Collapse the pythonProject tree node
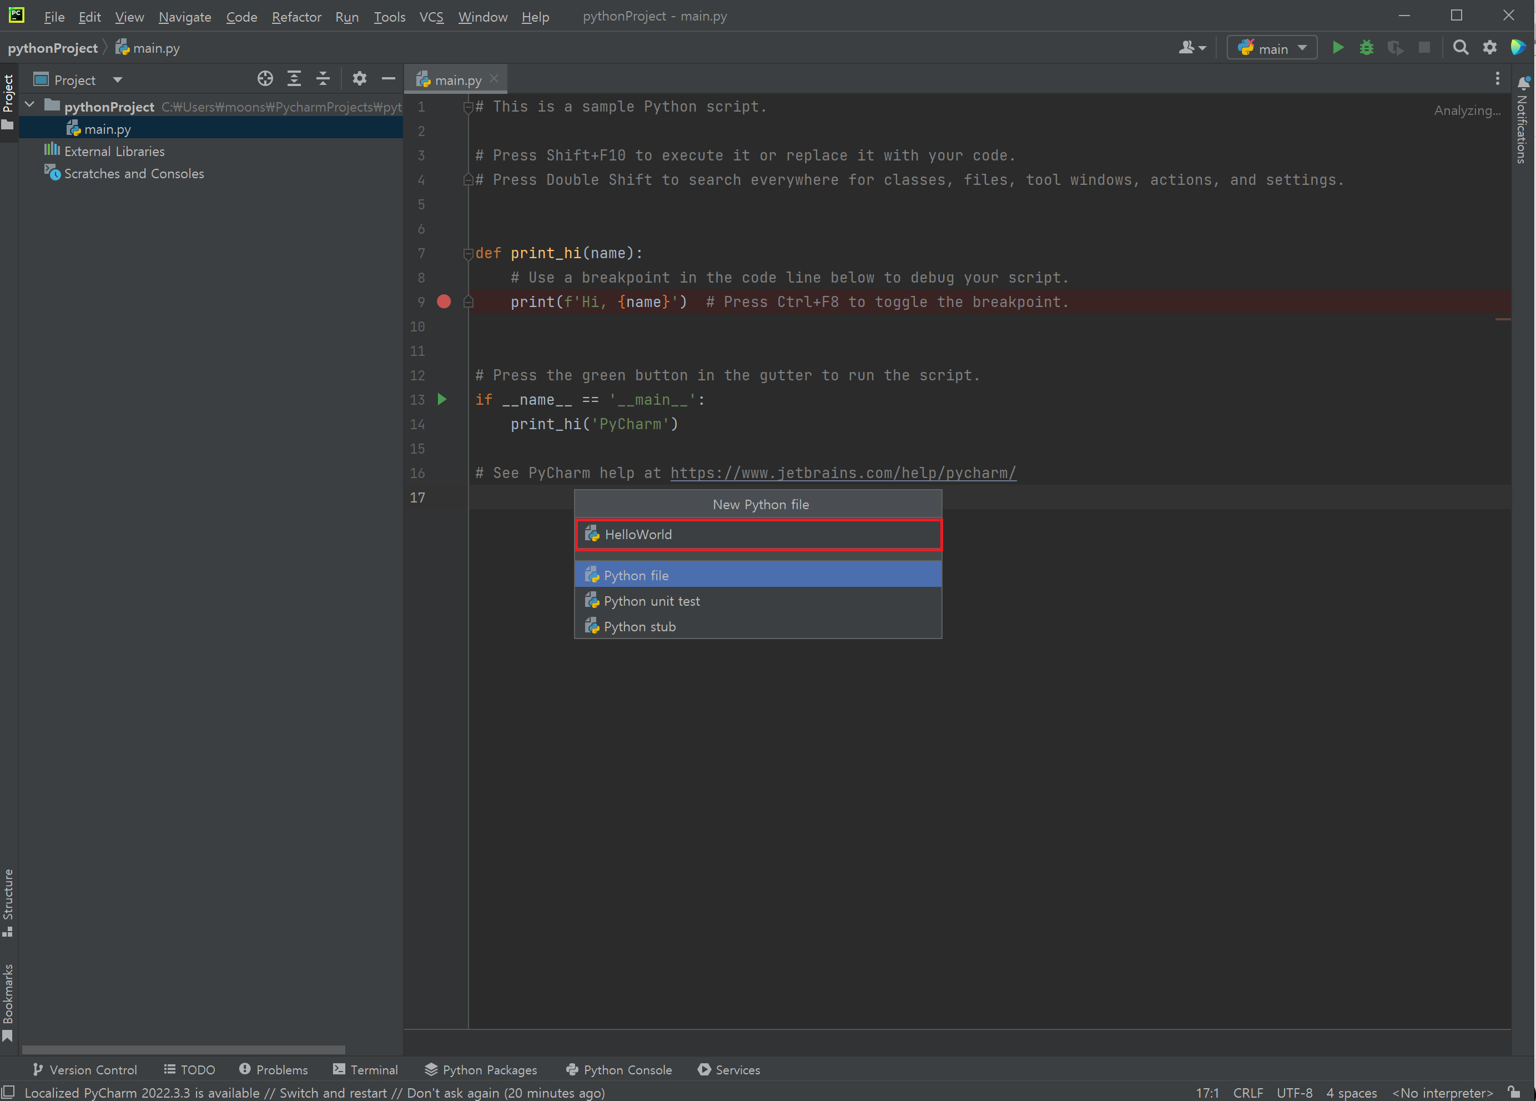This screenshot has width=1536, height=1101. coord(30,105)
